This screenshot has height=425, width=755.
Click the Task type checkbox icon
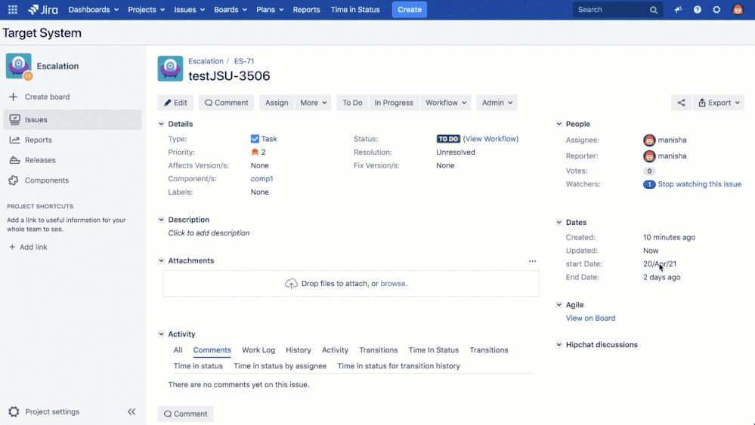click(255, 139)
